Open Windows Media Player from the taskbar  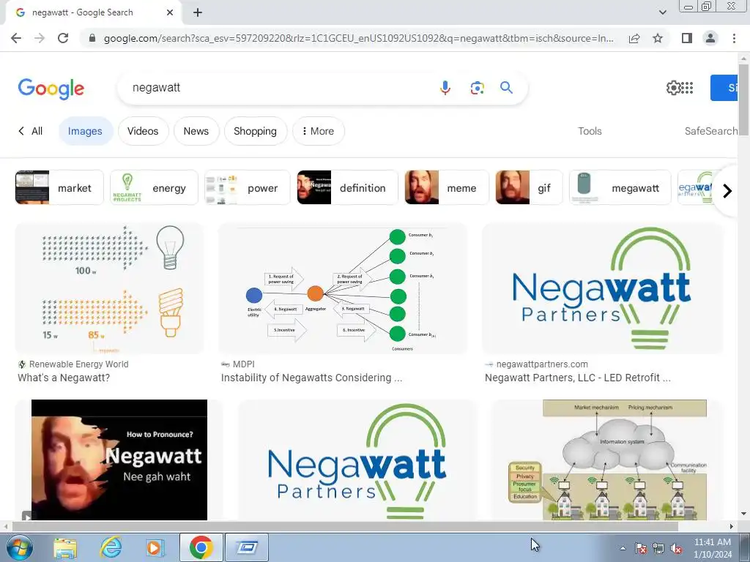click(155, 547)
